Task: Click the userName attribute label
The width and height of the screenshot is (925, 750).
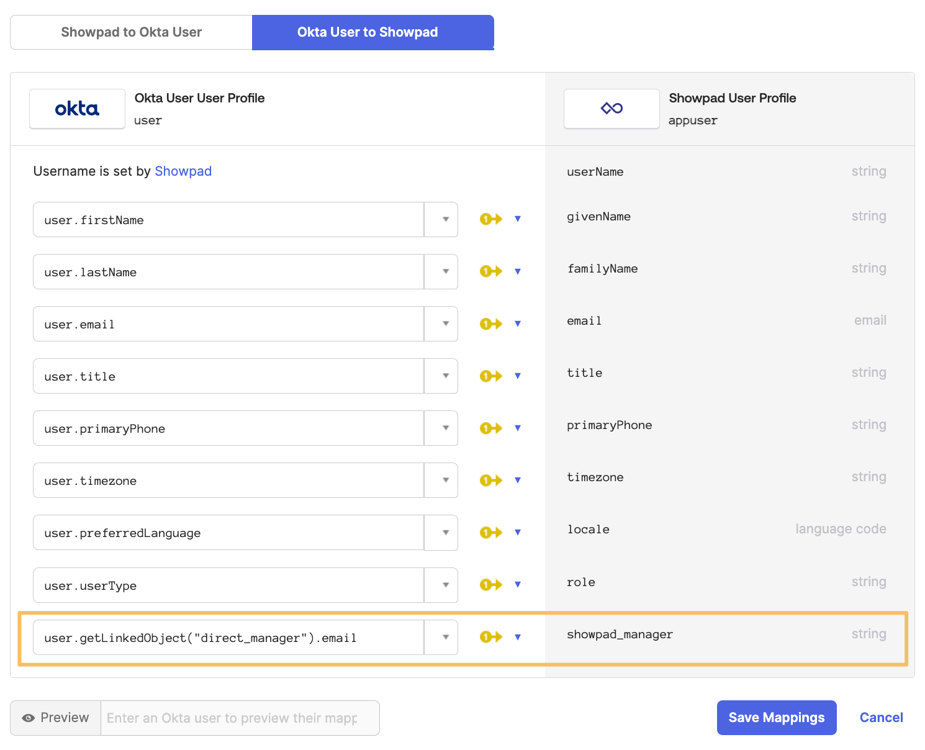Action: coord(595,172)
